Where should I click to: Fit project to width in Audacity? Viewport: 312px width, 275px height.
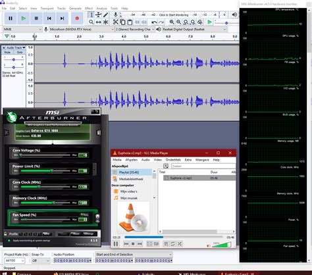[x=193, y=22]
